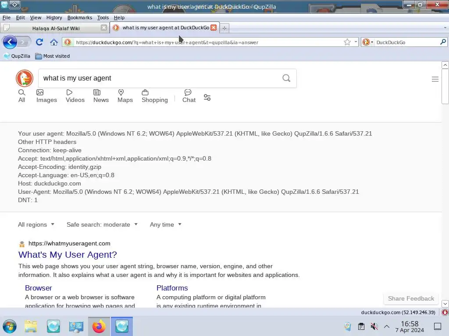
Task: Click the search magnifier in browser search box
Action: (x=443, y=42)
